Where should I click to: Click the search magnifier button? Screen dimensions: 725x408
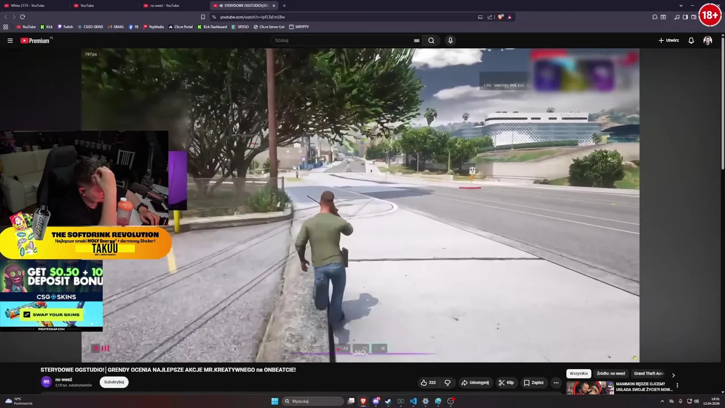point(431,40)
